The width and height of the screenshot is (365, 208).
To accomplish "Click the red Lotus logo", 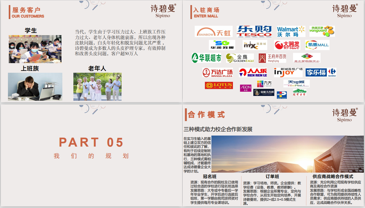I will pos(219,85).
